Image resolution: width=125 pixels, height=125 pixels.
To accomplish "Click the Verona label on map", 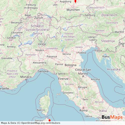I will point(66,54).
